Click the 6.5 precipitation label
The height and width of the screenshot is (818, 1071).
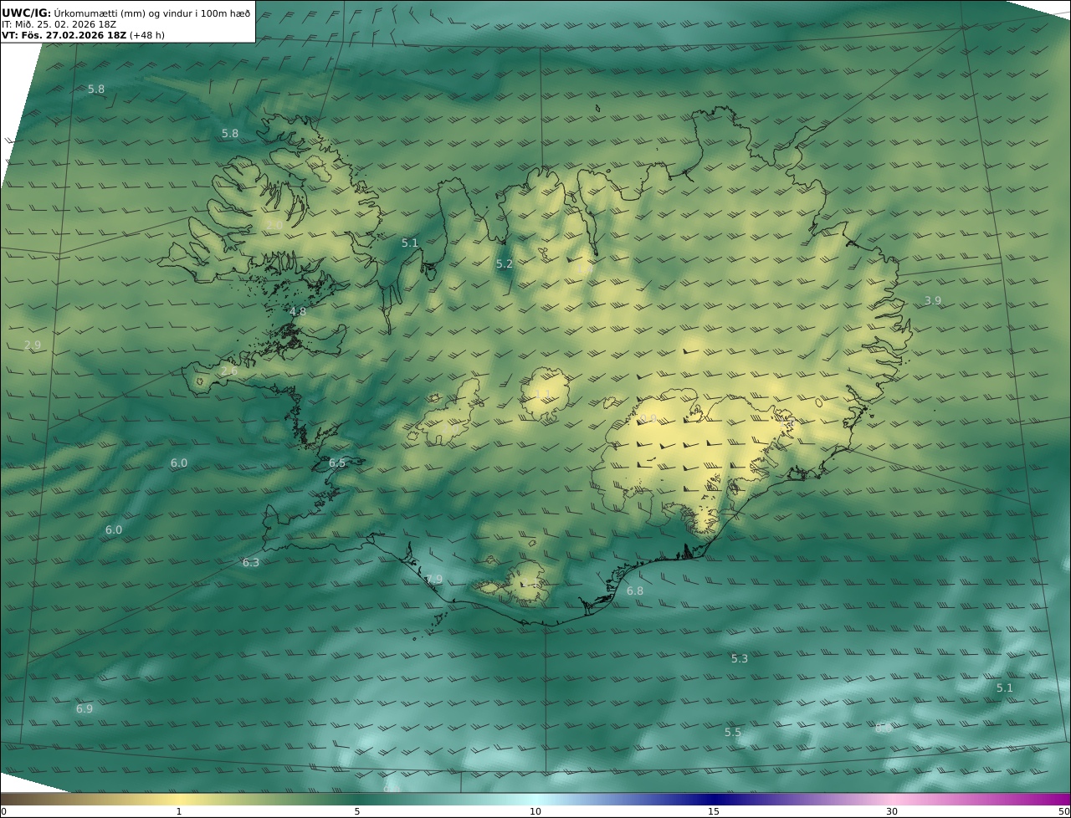coord(336,463)
